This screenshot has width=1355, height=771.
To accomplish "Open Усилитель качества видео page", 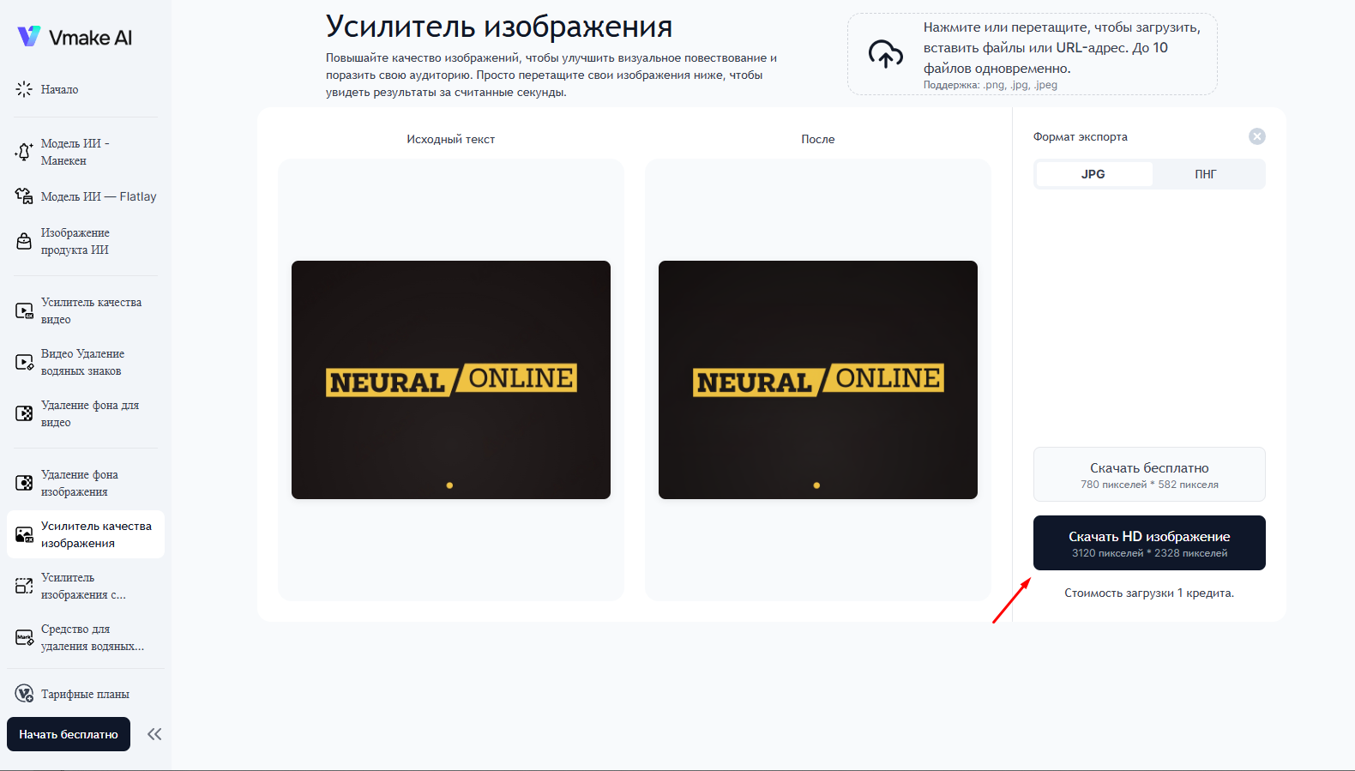I will pyautogui.click(x=86, y=310).
